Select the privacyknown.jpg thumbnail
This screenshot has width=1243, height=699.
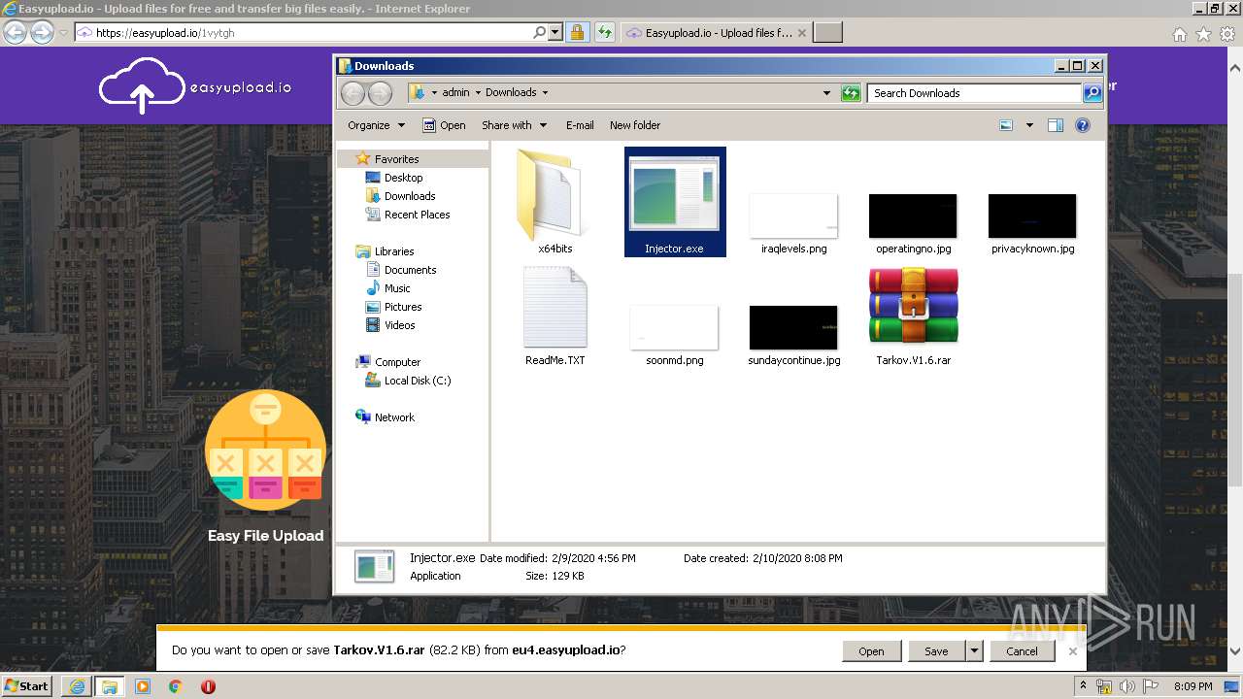[x=1032, y=216]
